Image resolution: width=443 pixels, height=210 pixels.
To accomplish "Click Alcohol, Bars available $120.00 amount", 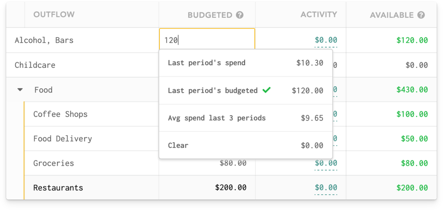I will [x=412, y=40].
